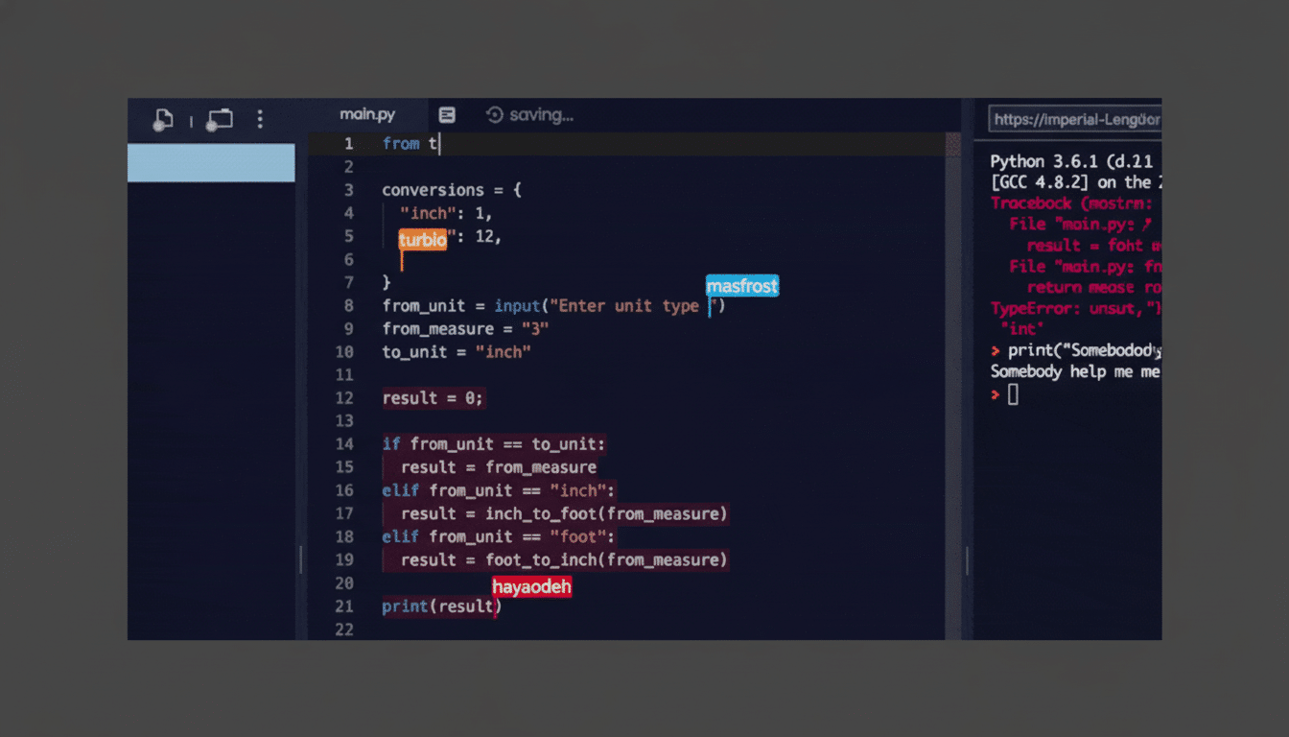Click the document icon beside the main.py tab
Screen dimensions: 1289x737
(446, 114)
